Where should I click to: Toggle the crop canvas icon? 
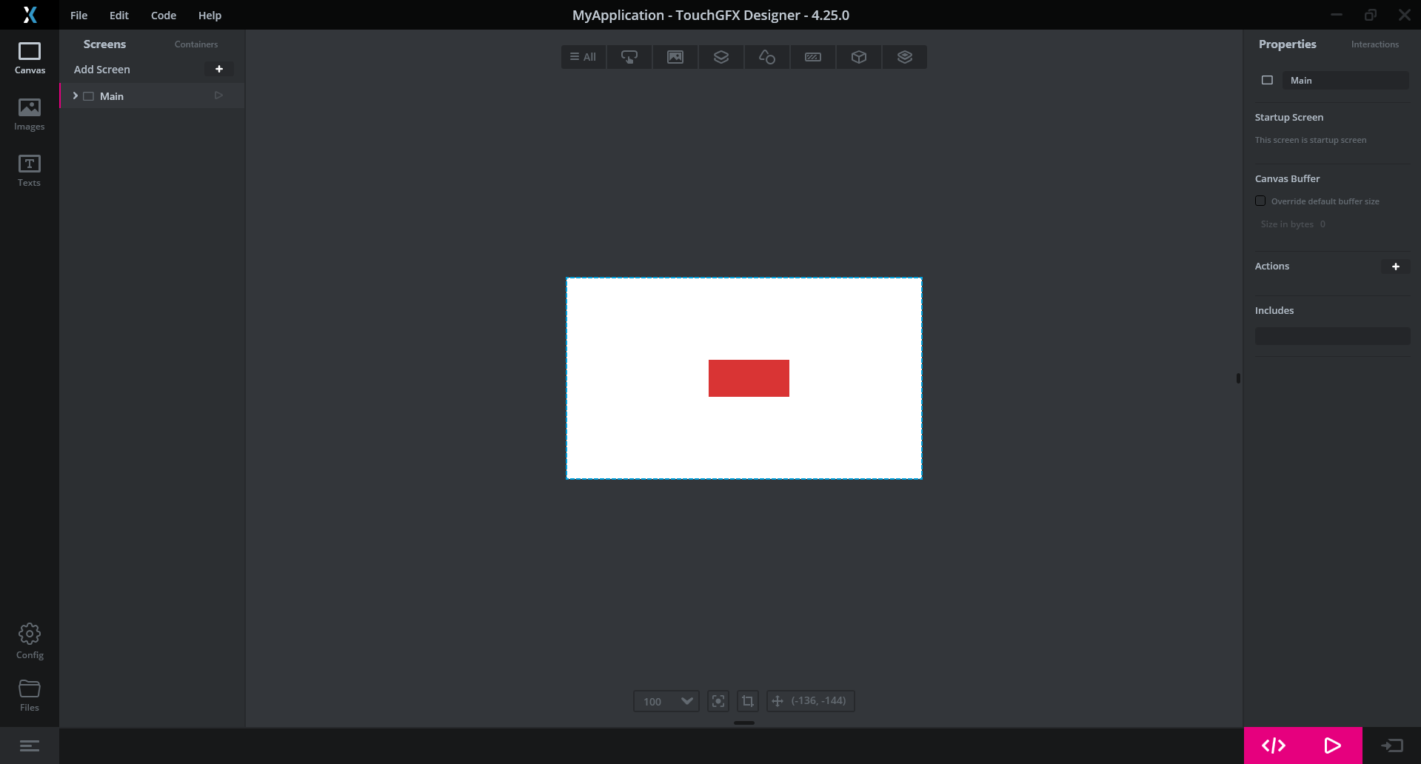pos(747,700)
